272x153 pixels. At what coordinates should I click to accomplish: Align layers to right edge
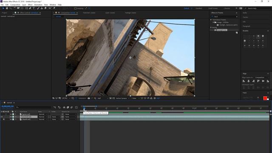tap(253, 81)
